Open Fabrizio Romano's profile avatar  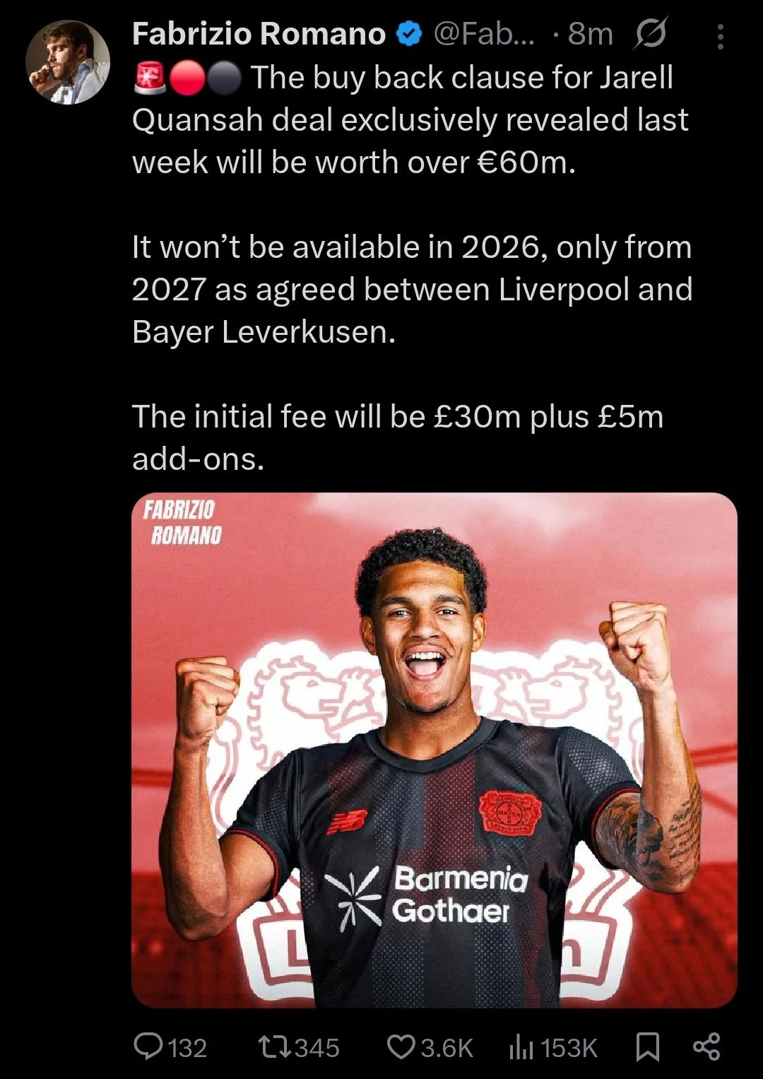(x=68, y=63)
